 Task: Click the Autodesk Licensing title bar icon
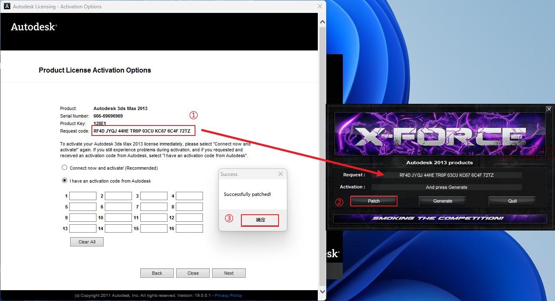point(7,7)
